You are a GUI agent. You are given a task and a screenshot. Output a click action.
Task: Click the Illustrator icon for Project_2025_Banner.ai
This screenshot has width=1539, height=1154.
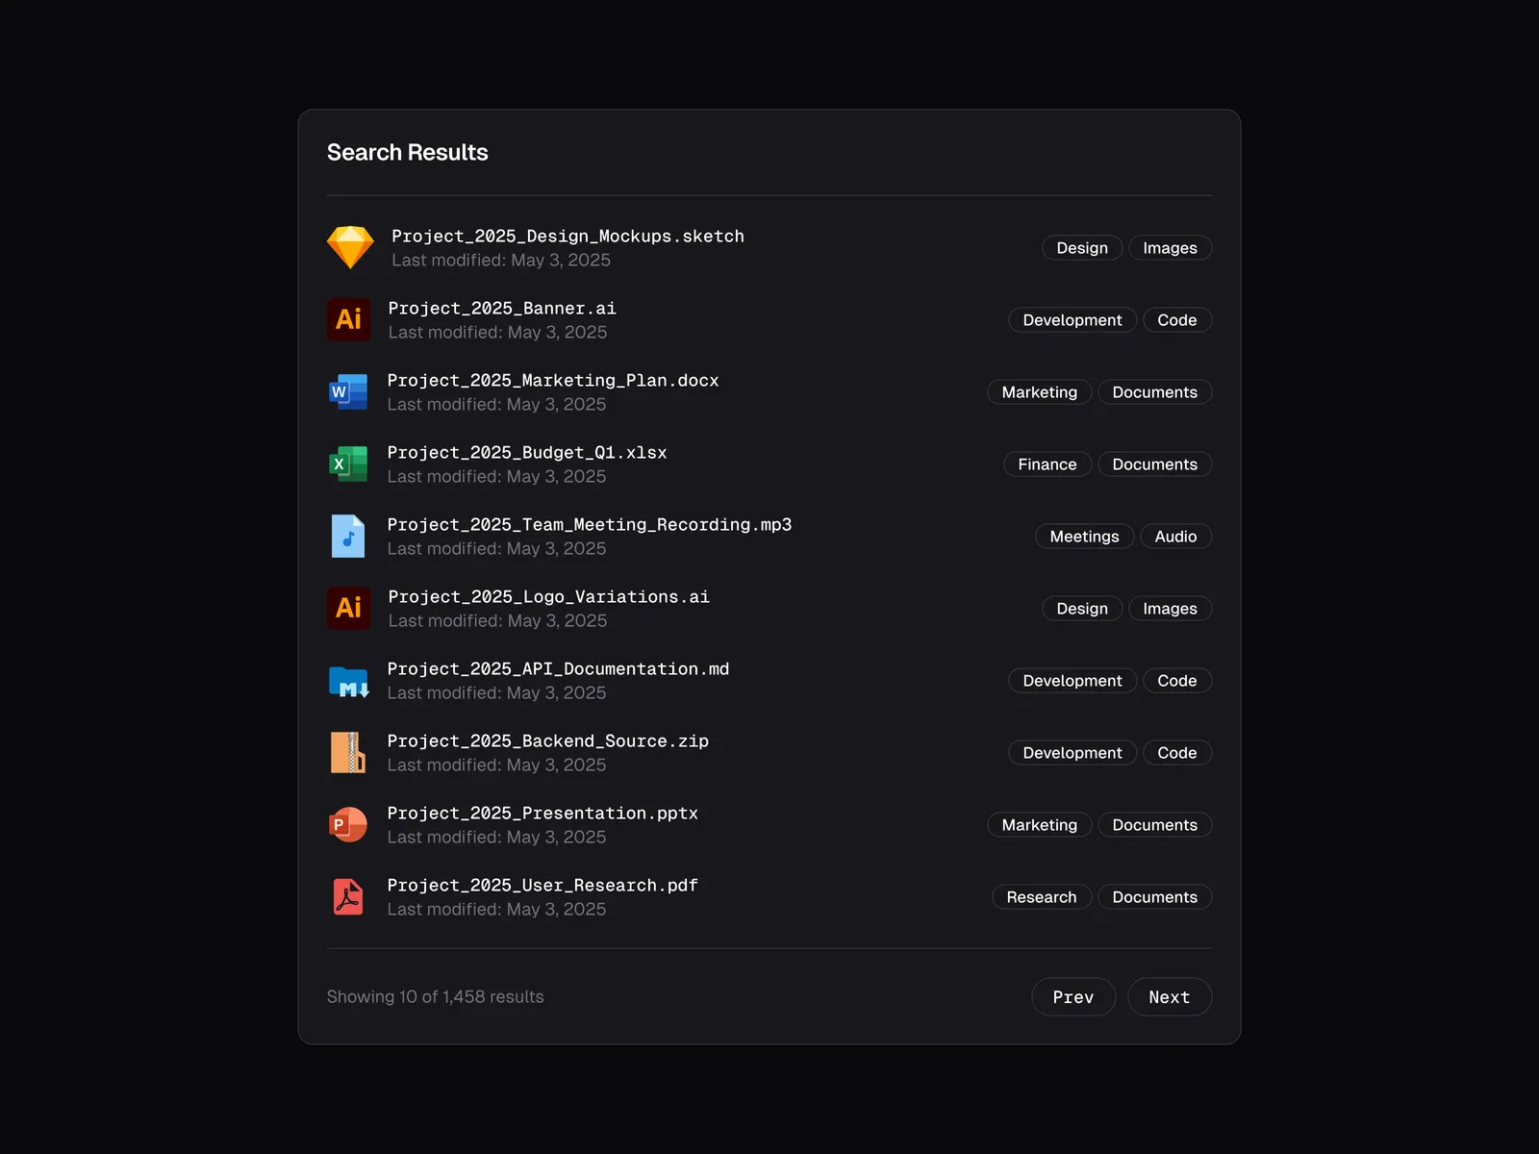coord(348,320)
